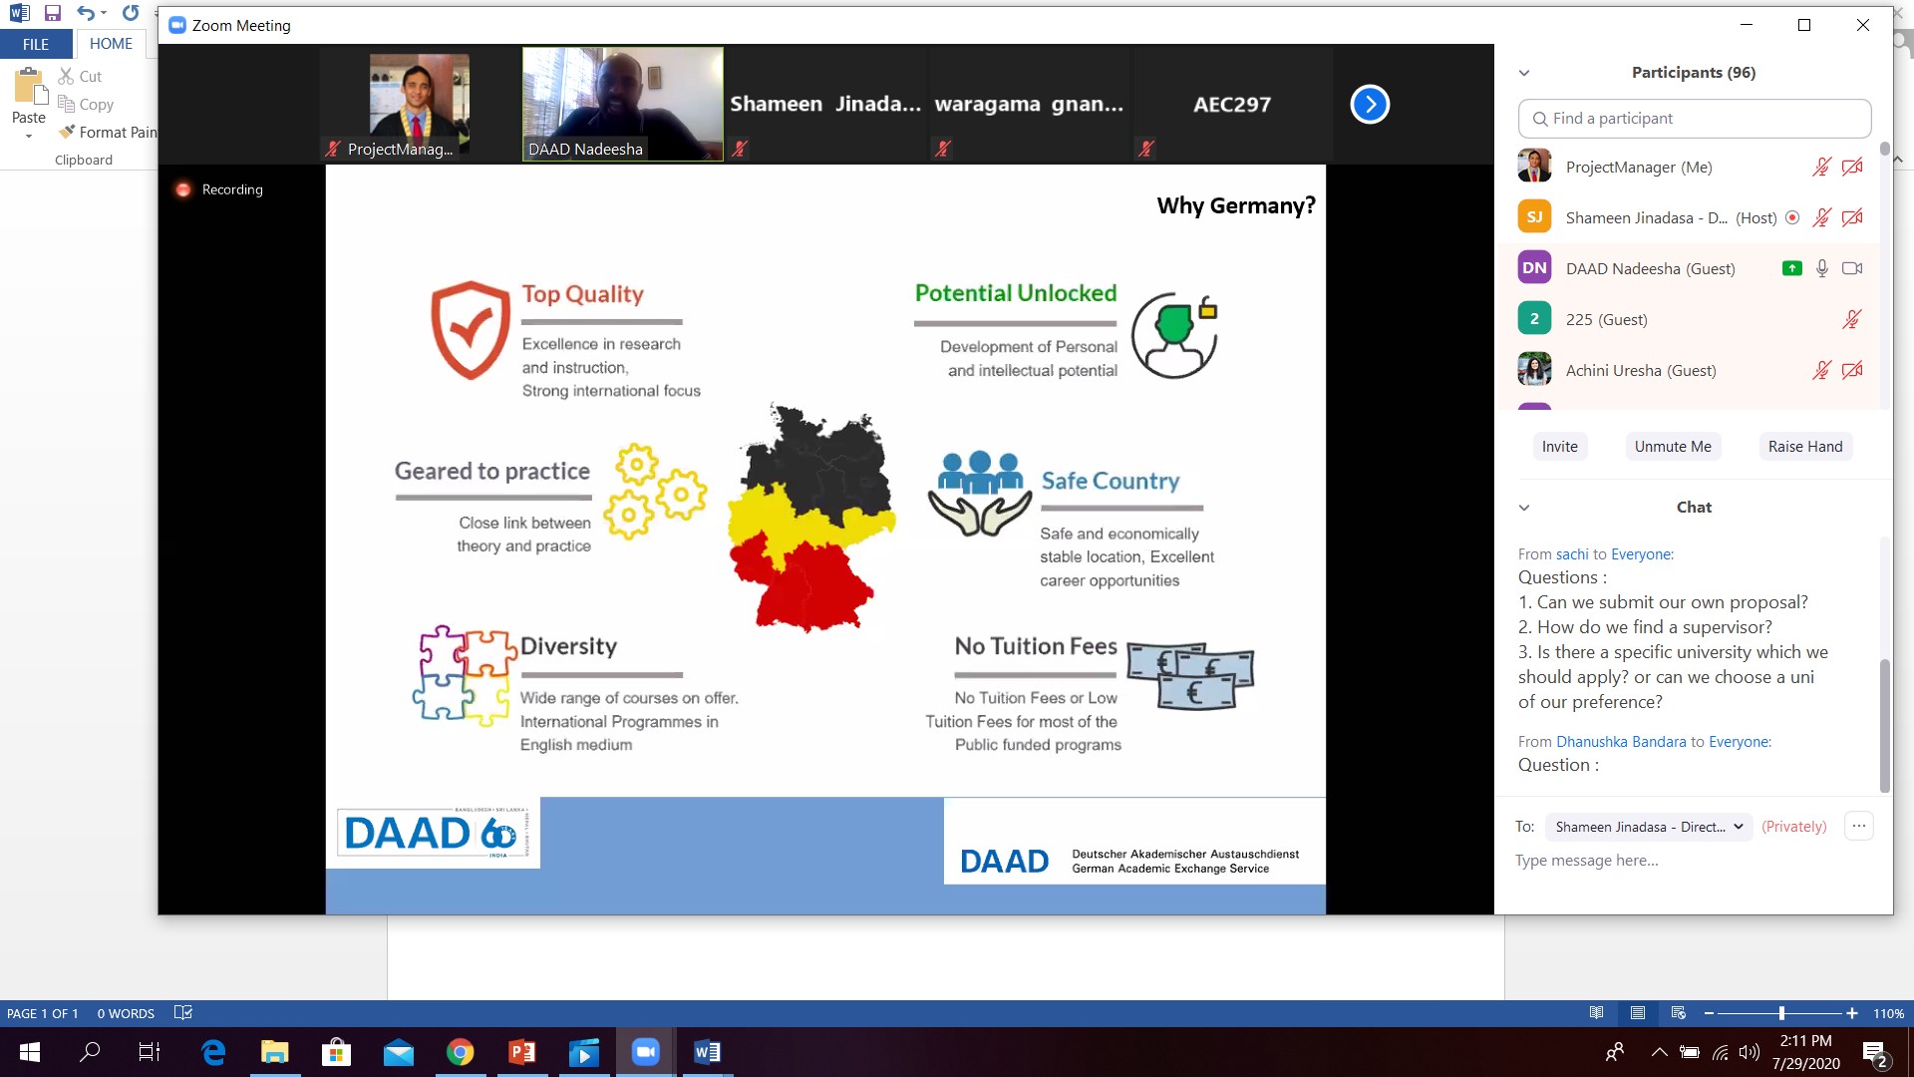Redo the action with the Word toolbar icon
Screen dimensions: 1914x1077
(x=131, y=13)
